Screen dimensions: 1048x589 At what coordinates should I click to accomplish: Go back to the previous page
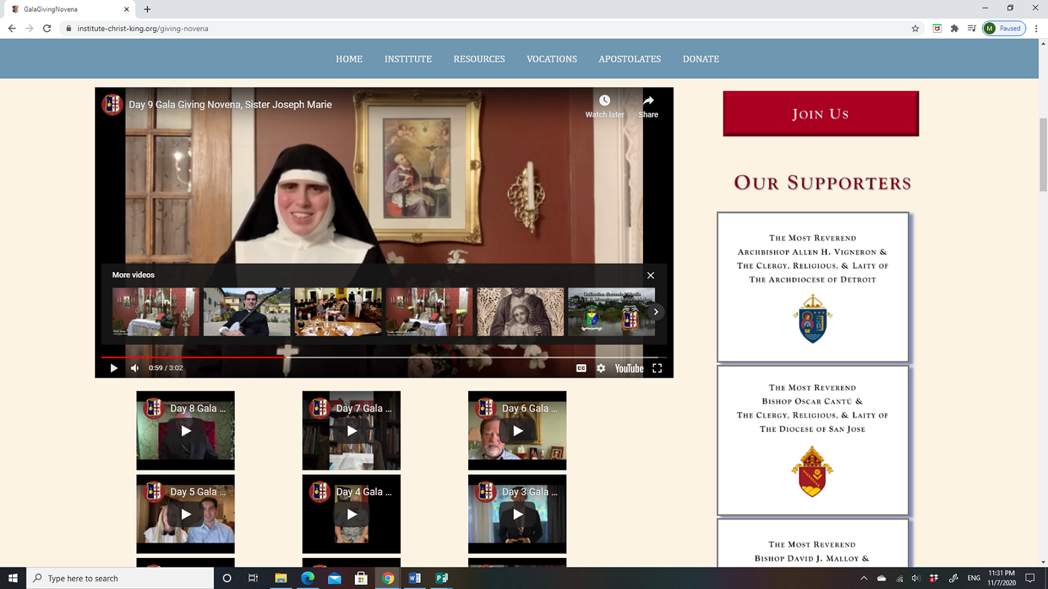click(11, 28)
